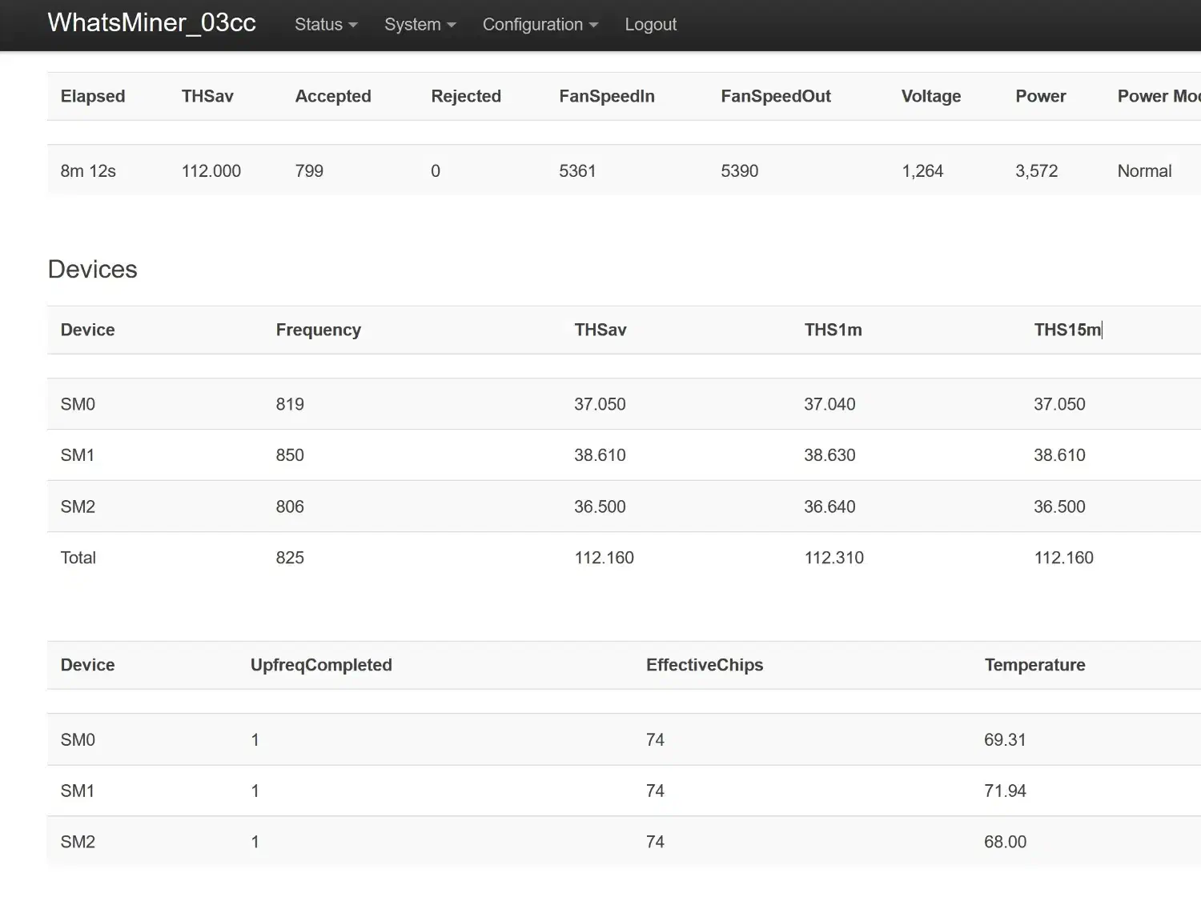Click the THS15m column header

pyautogui.click(x=1066, y=330)
